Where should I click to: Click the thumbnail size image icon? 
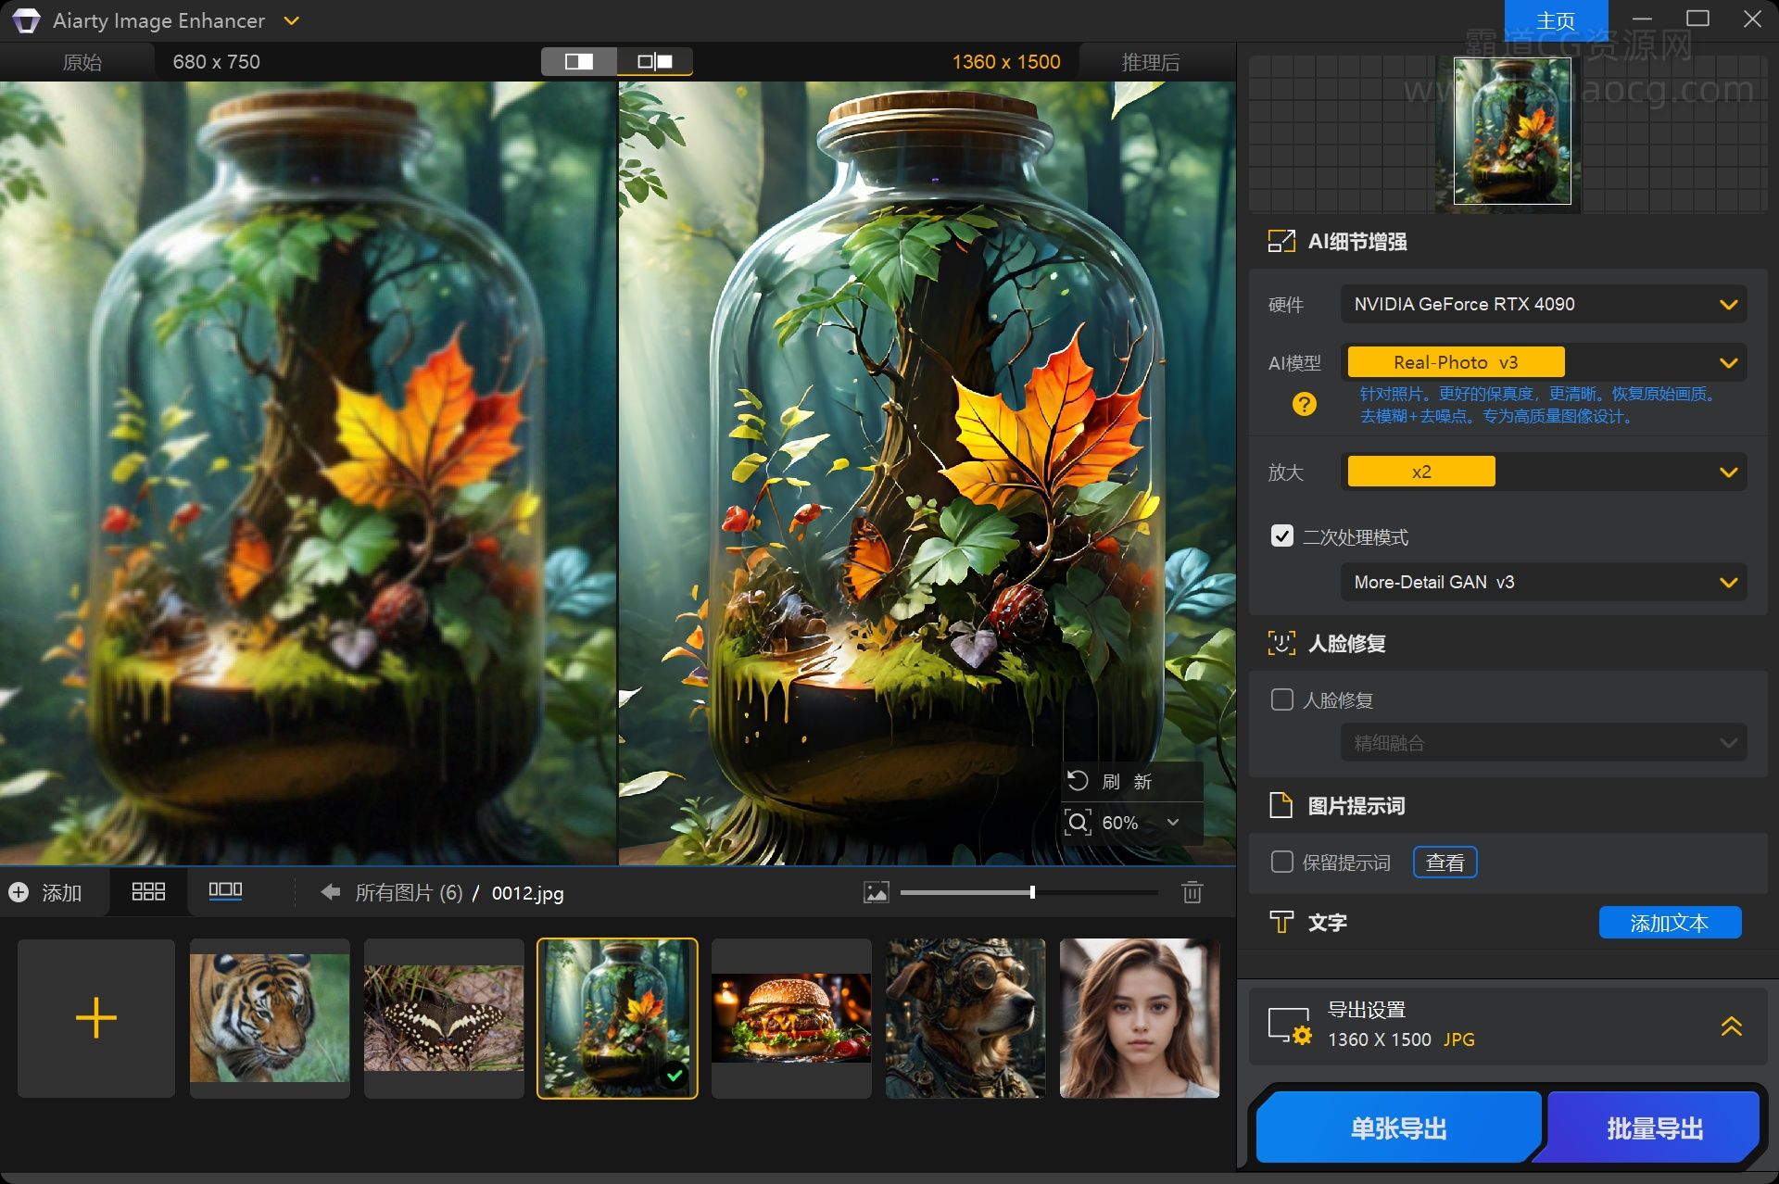pyautogui.click(x=877, y=892)
